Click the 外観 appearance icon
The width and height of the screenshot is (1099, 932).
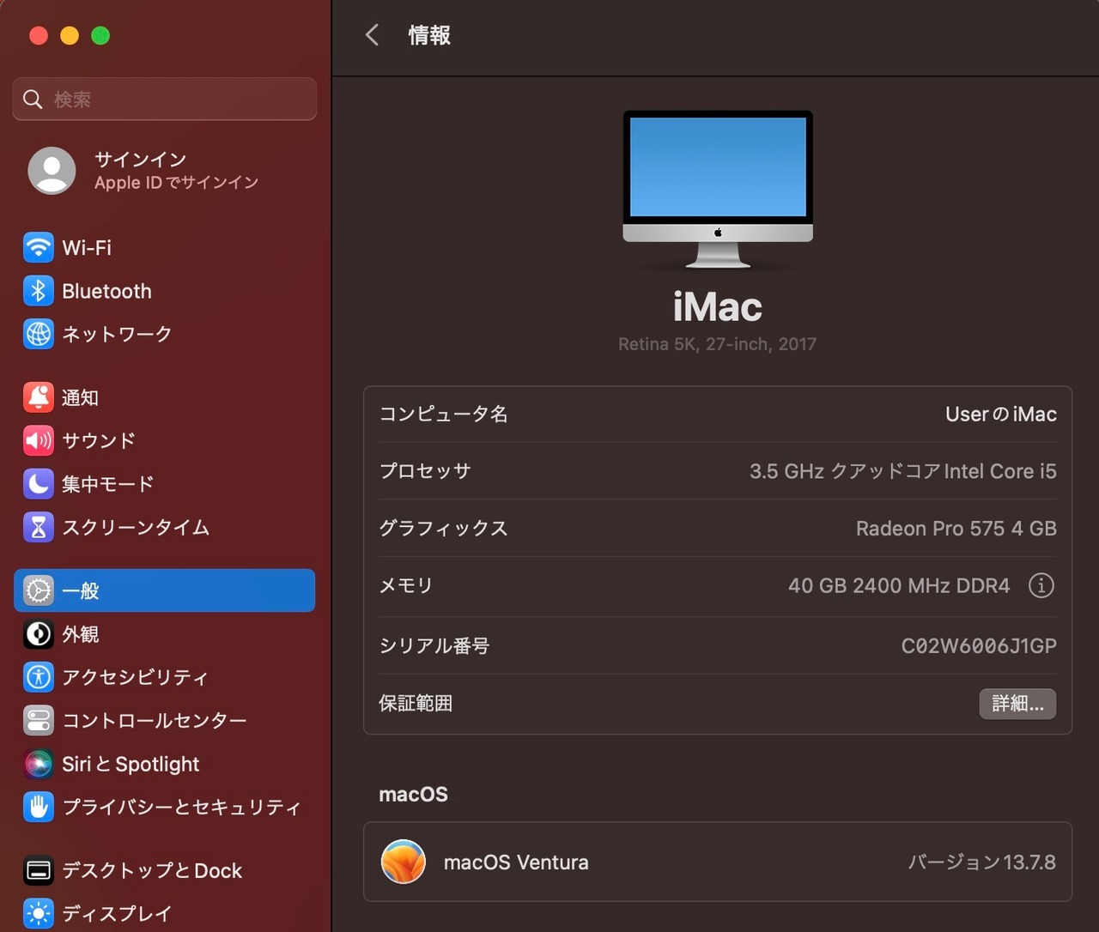click(x=38, y=634)
